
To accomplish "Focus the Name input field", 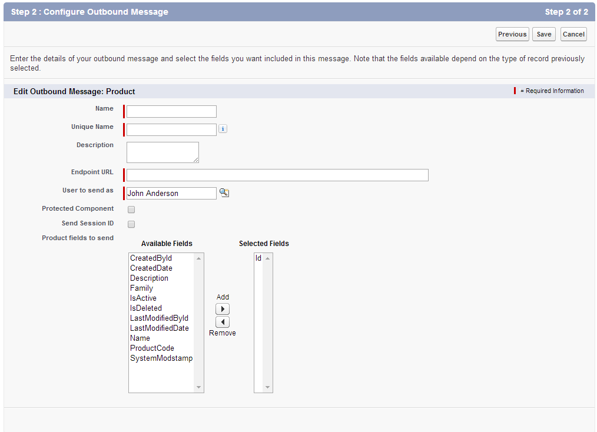I will [x=171, y=111].
